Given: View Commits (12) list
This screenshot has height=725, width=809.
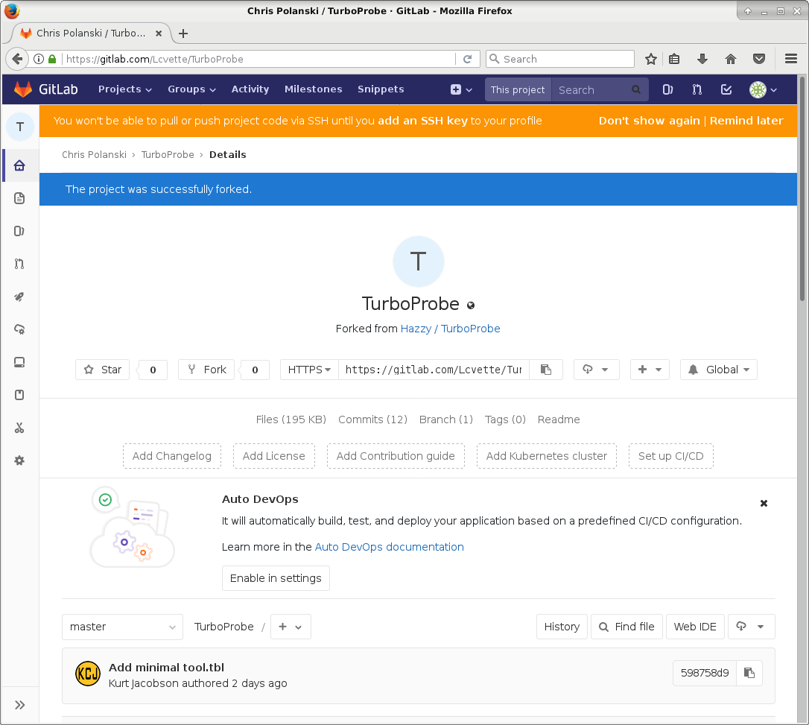Looking at the screenshot, I should click(x=372, y=420).
